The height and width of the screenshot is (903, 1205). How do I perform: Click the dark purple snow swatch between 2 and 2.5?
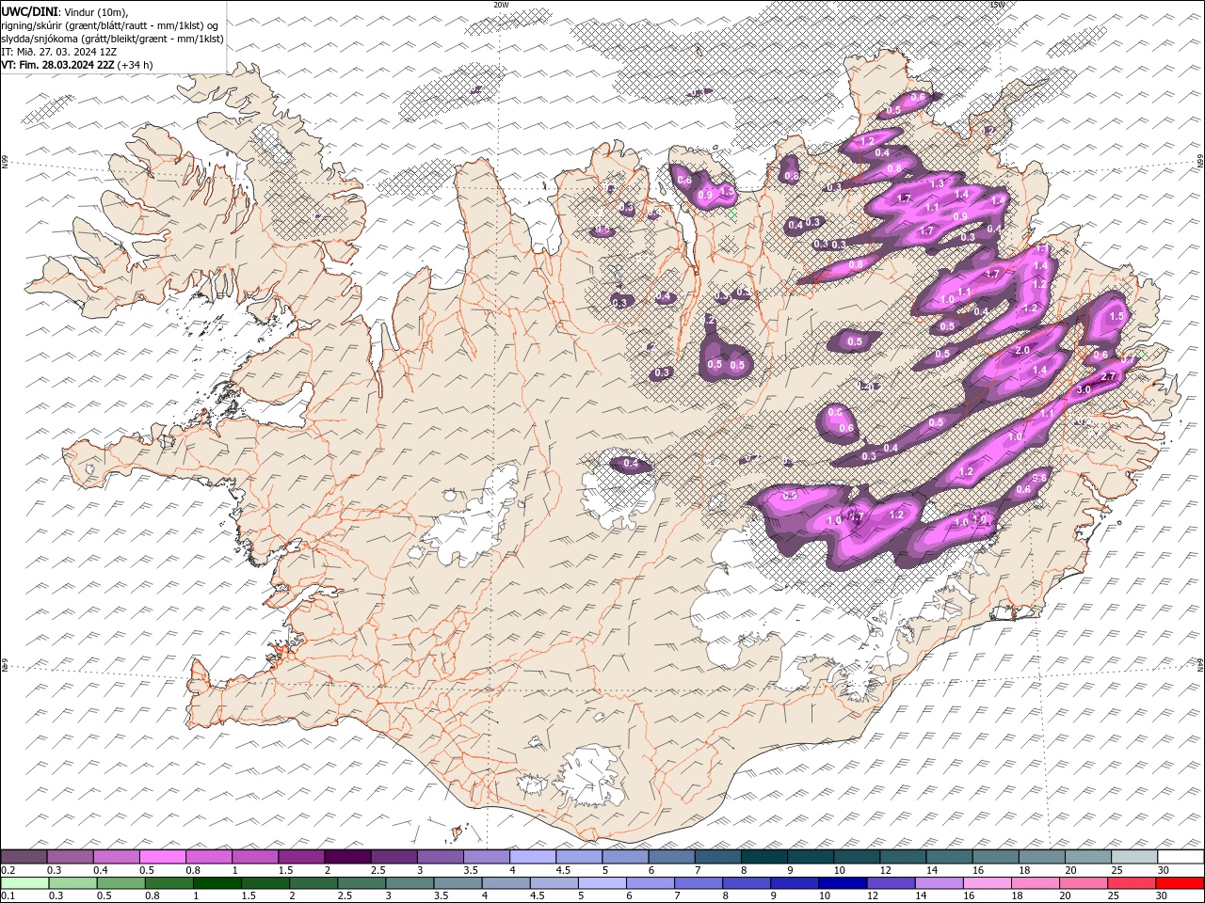(347, 856)
